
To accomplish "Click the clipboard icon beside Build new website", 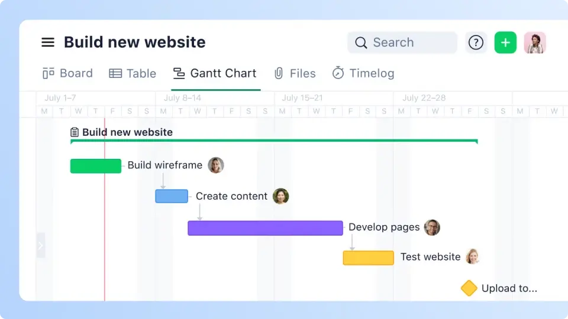I will 75,132.
